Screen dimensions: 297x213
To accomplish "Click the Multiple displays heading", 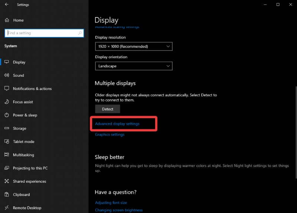I will [x=115, y=83].
